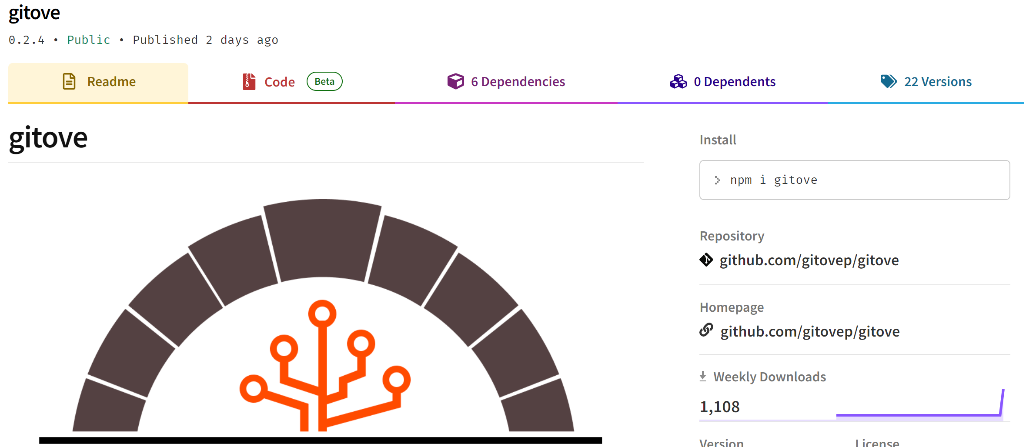This screenshot has height=447, width=1026.
Task: Click the Public label in package header
Action: pos(89,40)
